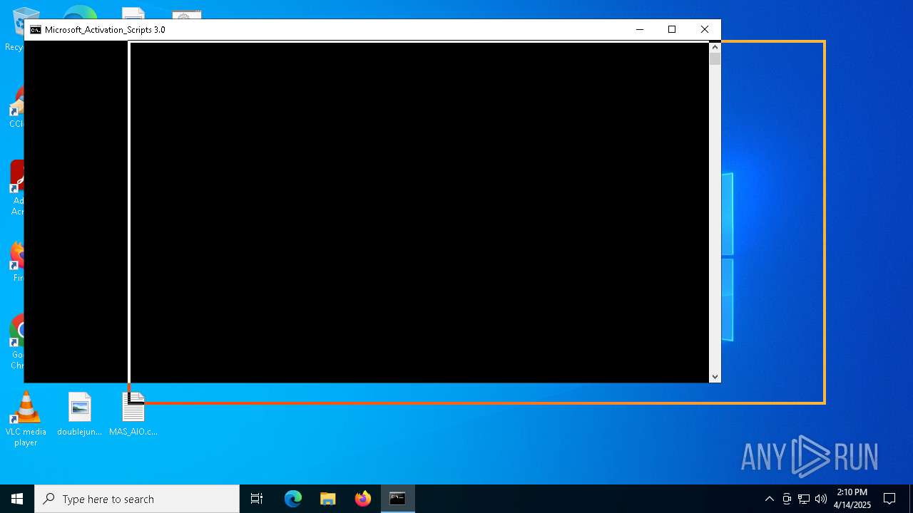Close the Microsoft_Activation_Scripts window

[x=704, y=29]
